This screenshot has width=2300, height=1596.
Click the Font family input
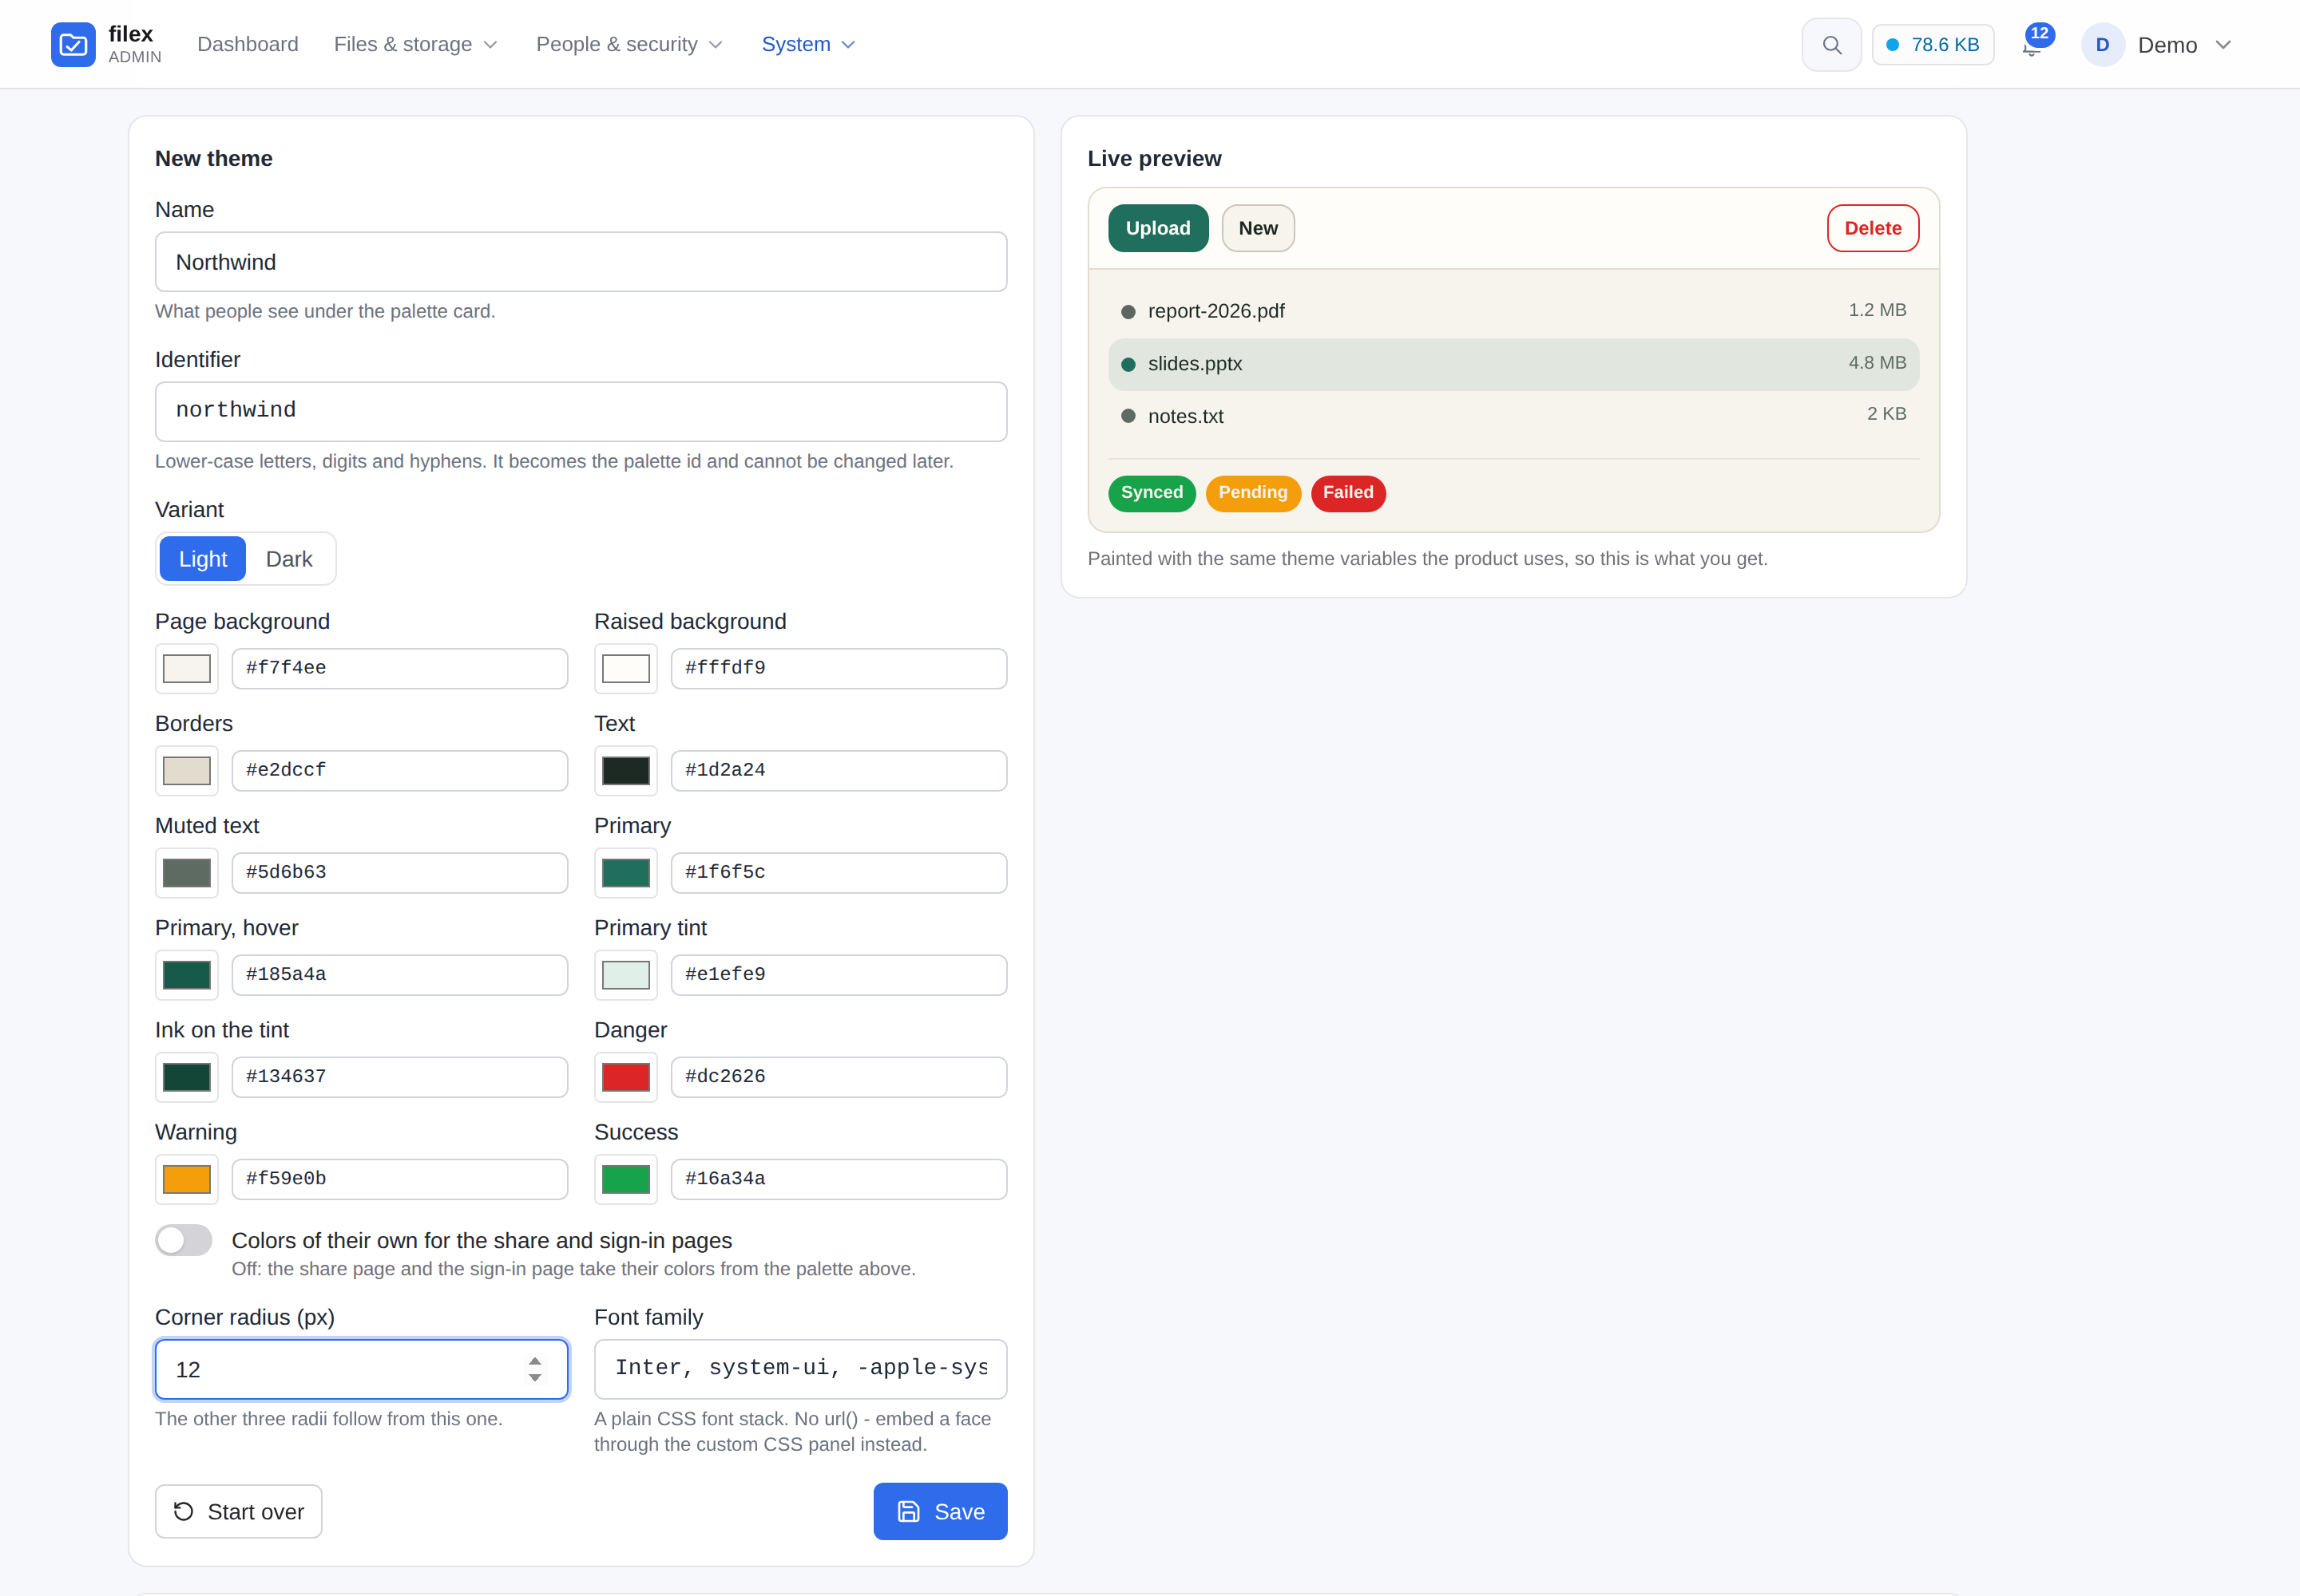801,1369
